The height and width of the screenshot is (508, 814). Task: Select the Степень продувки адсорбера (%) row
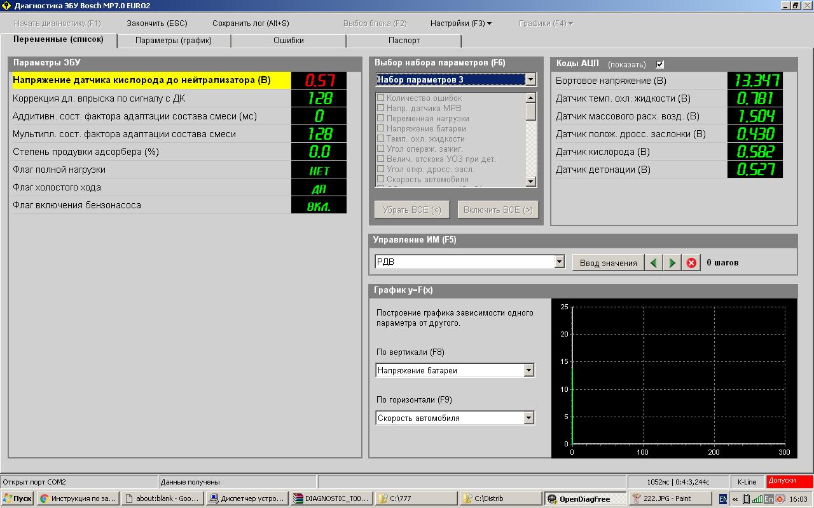coord(179,152)
